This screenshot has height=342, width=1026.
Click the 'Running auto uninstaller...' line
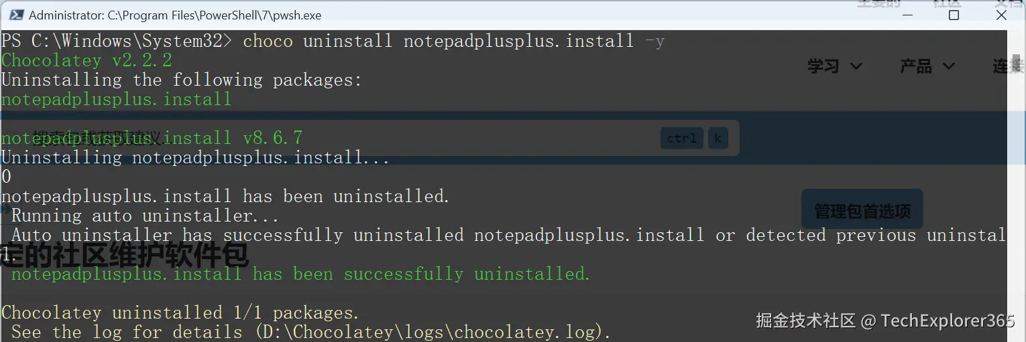pyautogui.click(x=145, y=216)
